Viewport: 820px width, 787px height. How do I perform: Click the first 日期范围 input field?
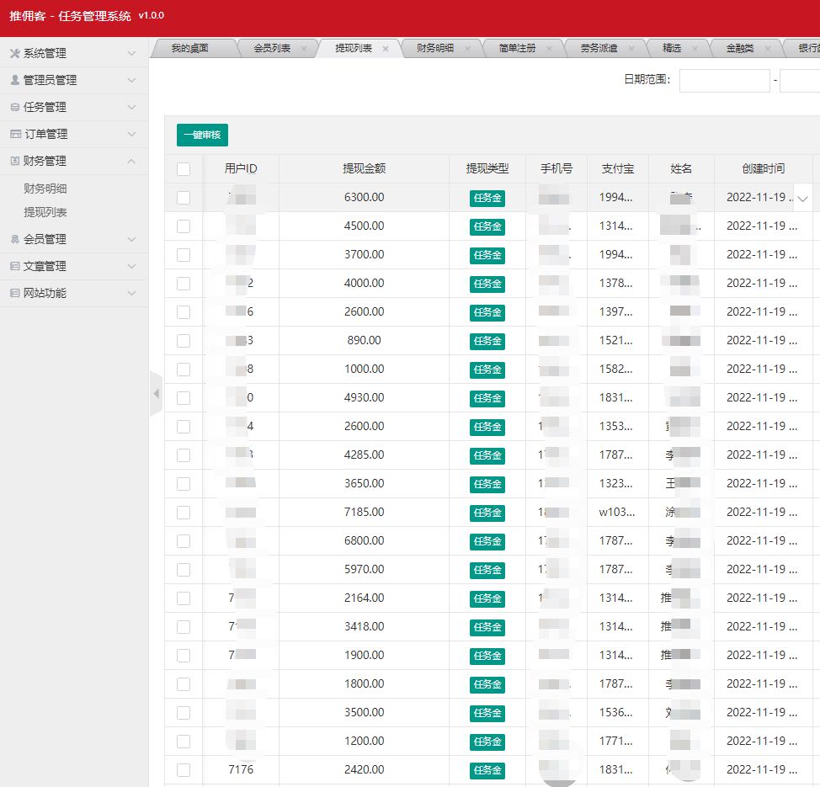click(x=724, y=81)
